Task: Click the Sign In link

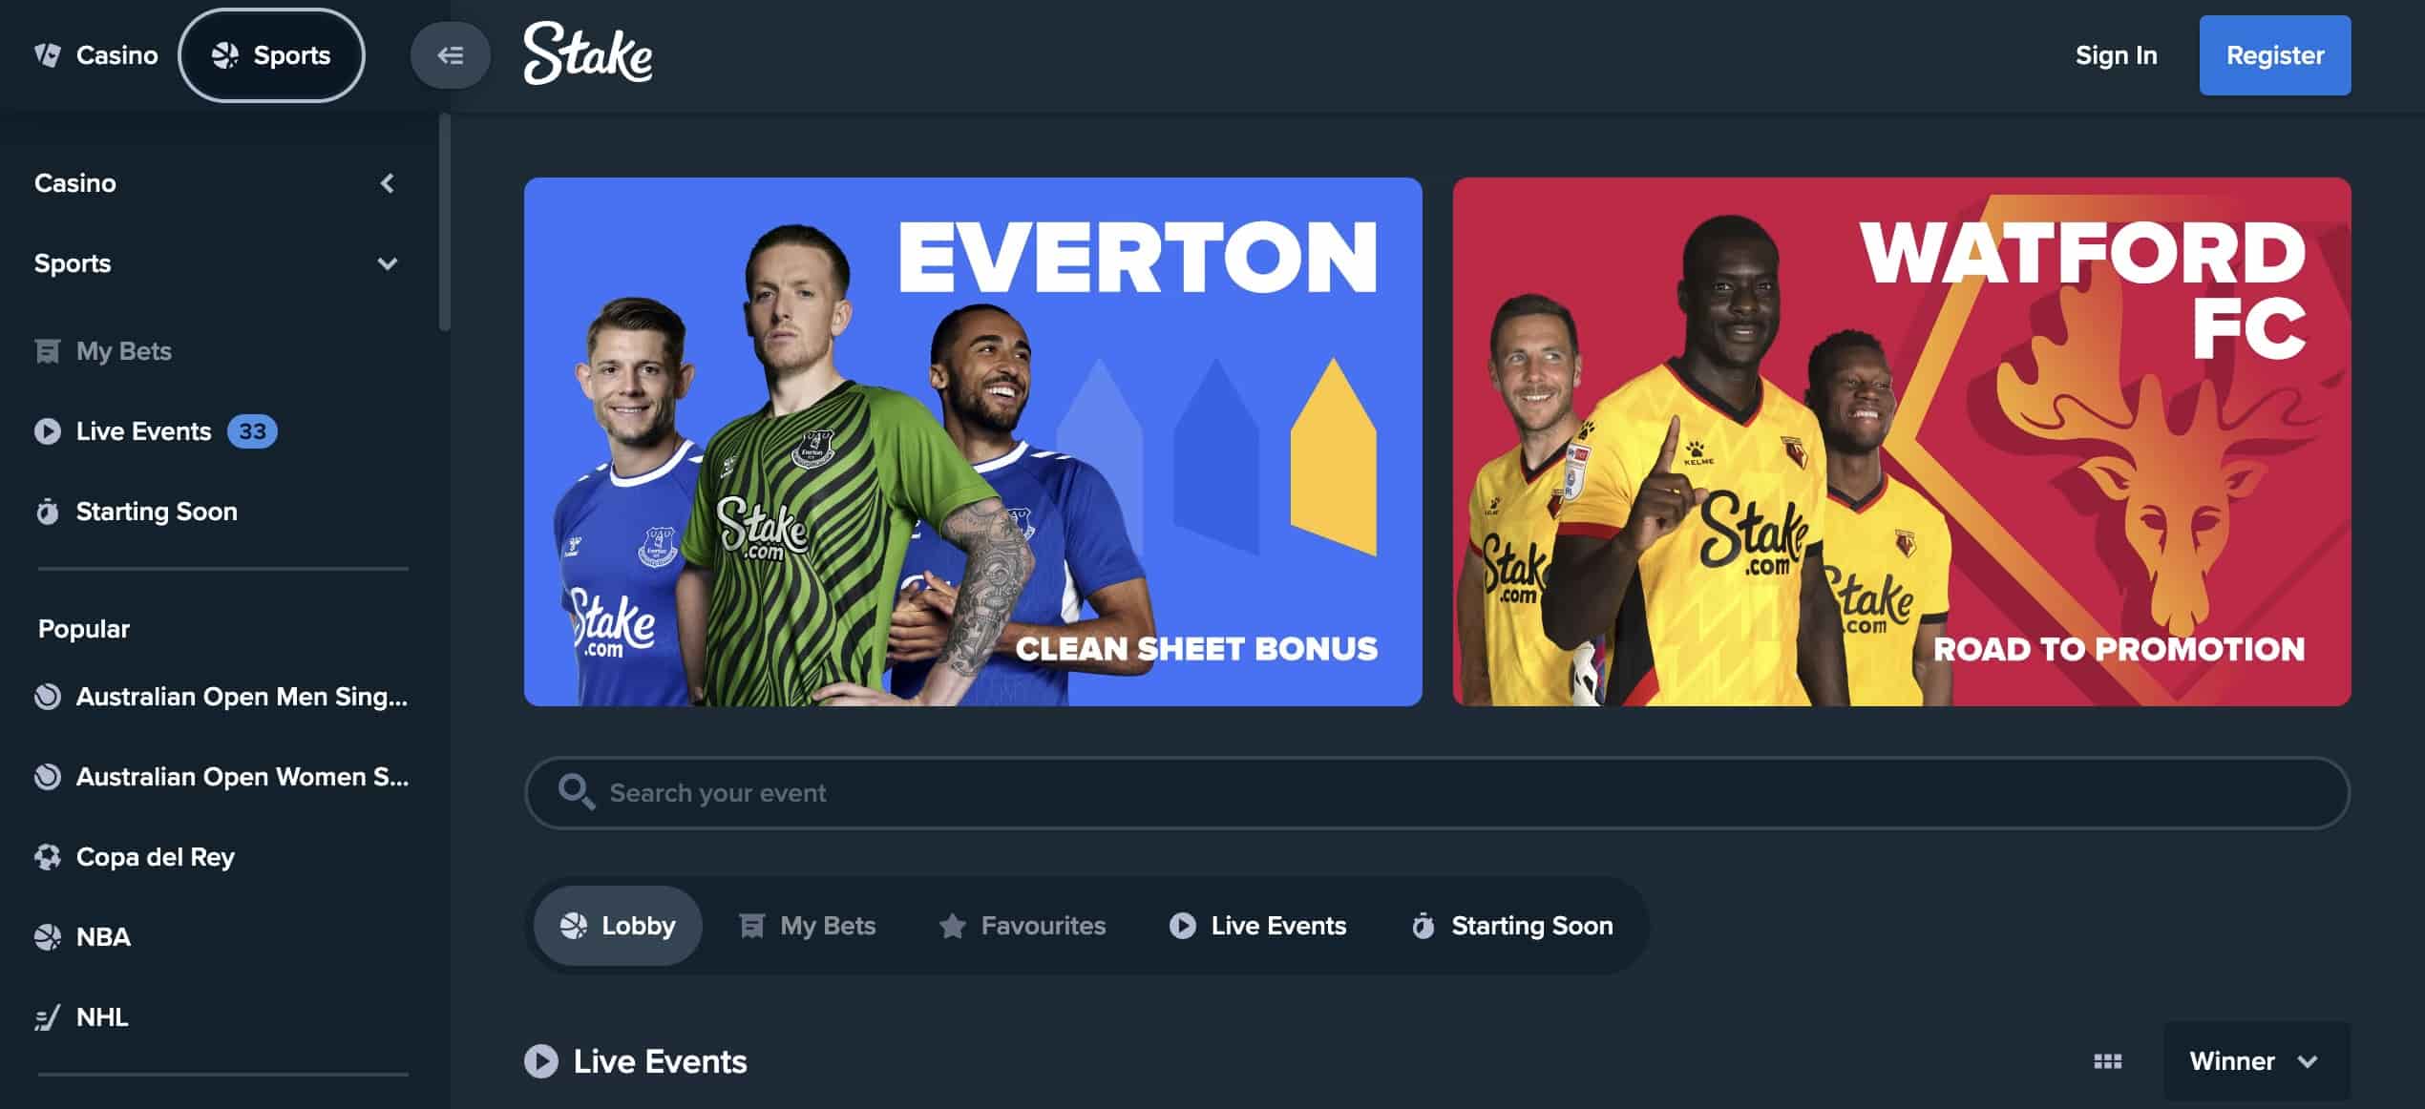Action: [x=2116, y=55]
